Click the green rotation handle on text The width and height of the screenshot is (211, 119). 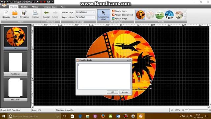139,76
